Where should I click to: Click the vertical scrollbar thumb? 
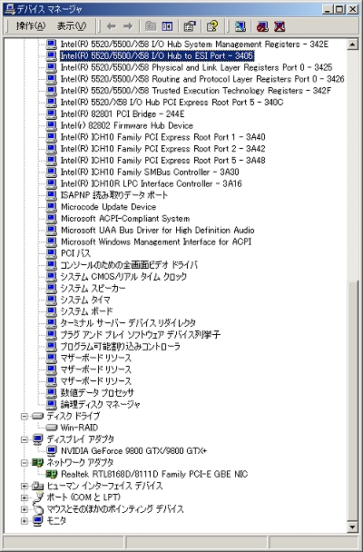352,400
